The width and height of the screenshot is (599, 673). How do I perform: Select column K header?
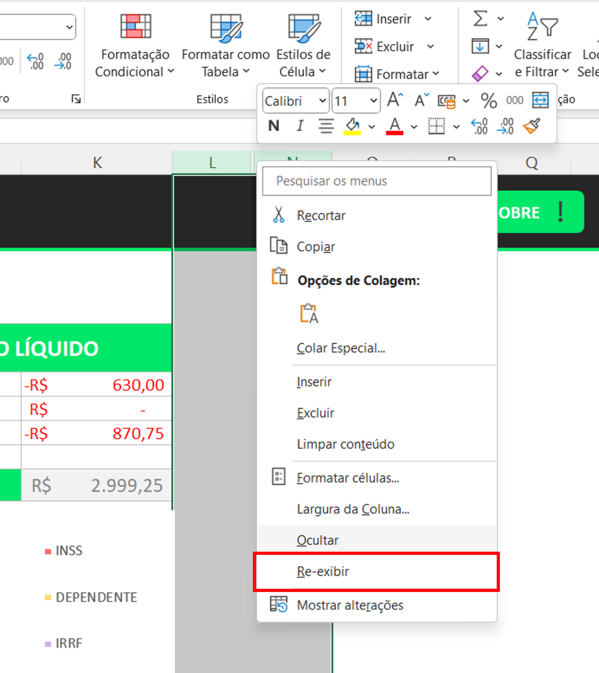97,163
